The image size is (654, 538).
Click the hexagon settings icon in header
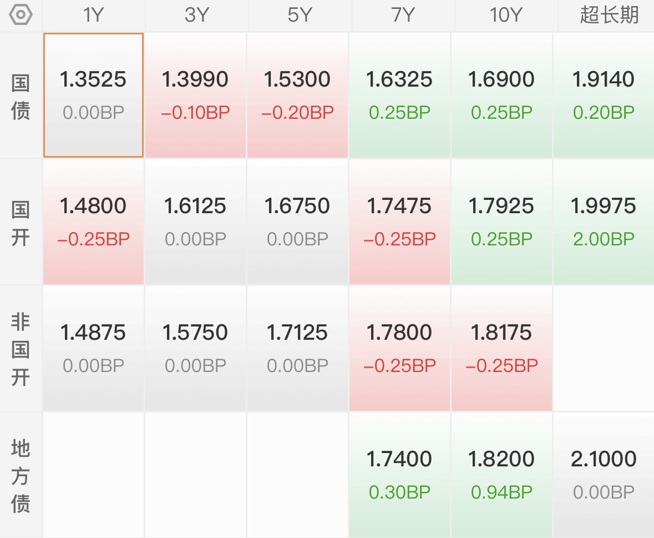coord(21,15)
